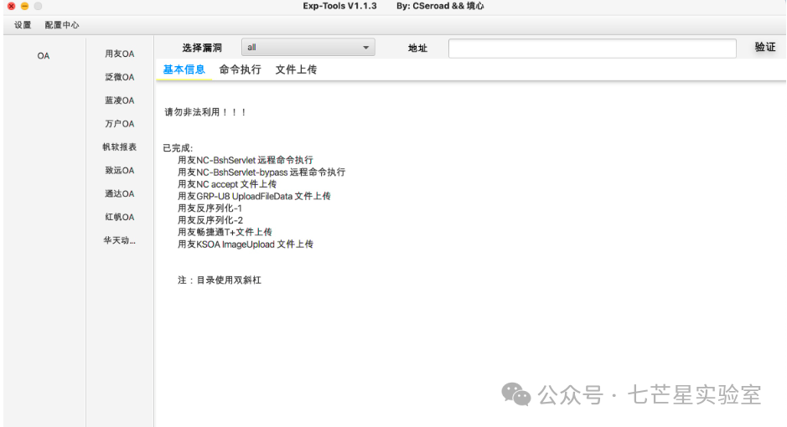Image resolution: width=787 pixels, height=427 pixels.
Task: Switch to the 基本信息 tab
Action: point(184,69)
